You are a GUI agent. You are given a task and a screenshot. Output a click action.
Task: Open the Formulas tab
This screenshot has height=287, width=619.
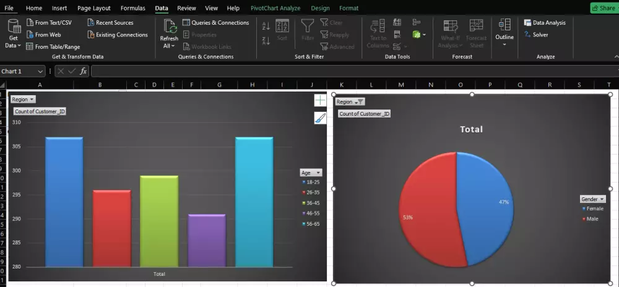click(x=133, y=8)
